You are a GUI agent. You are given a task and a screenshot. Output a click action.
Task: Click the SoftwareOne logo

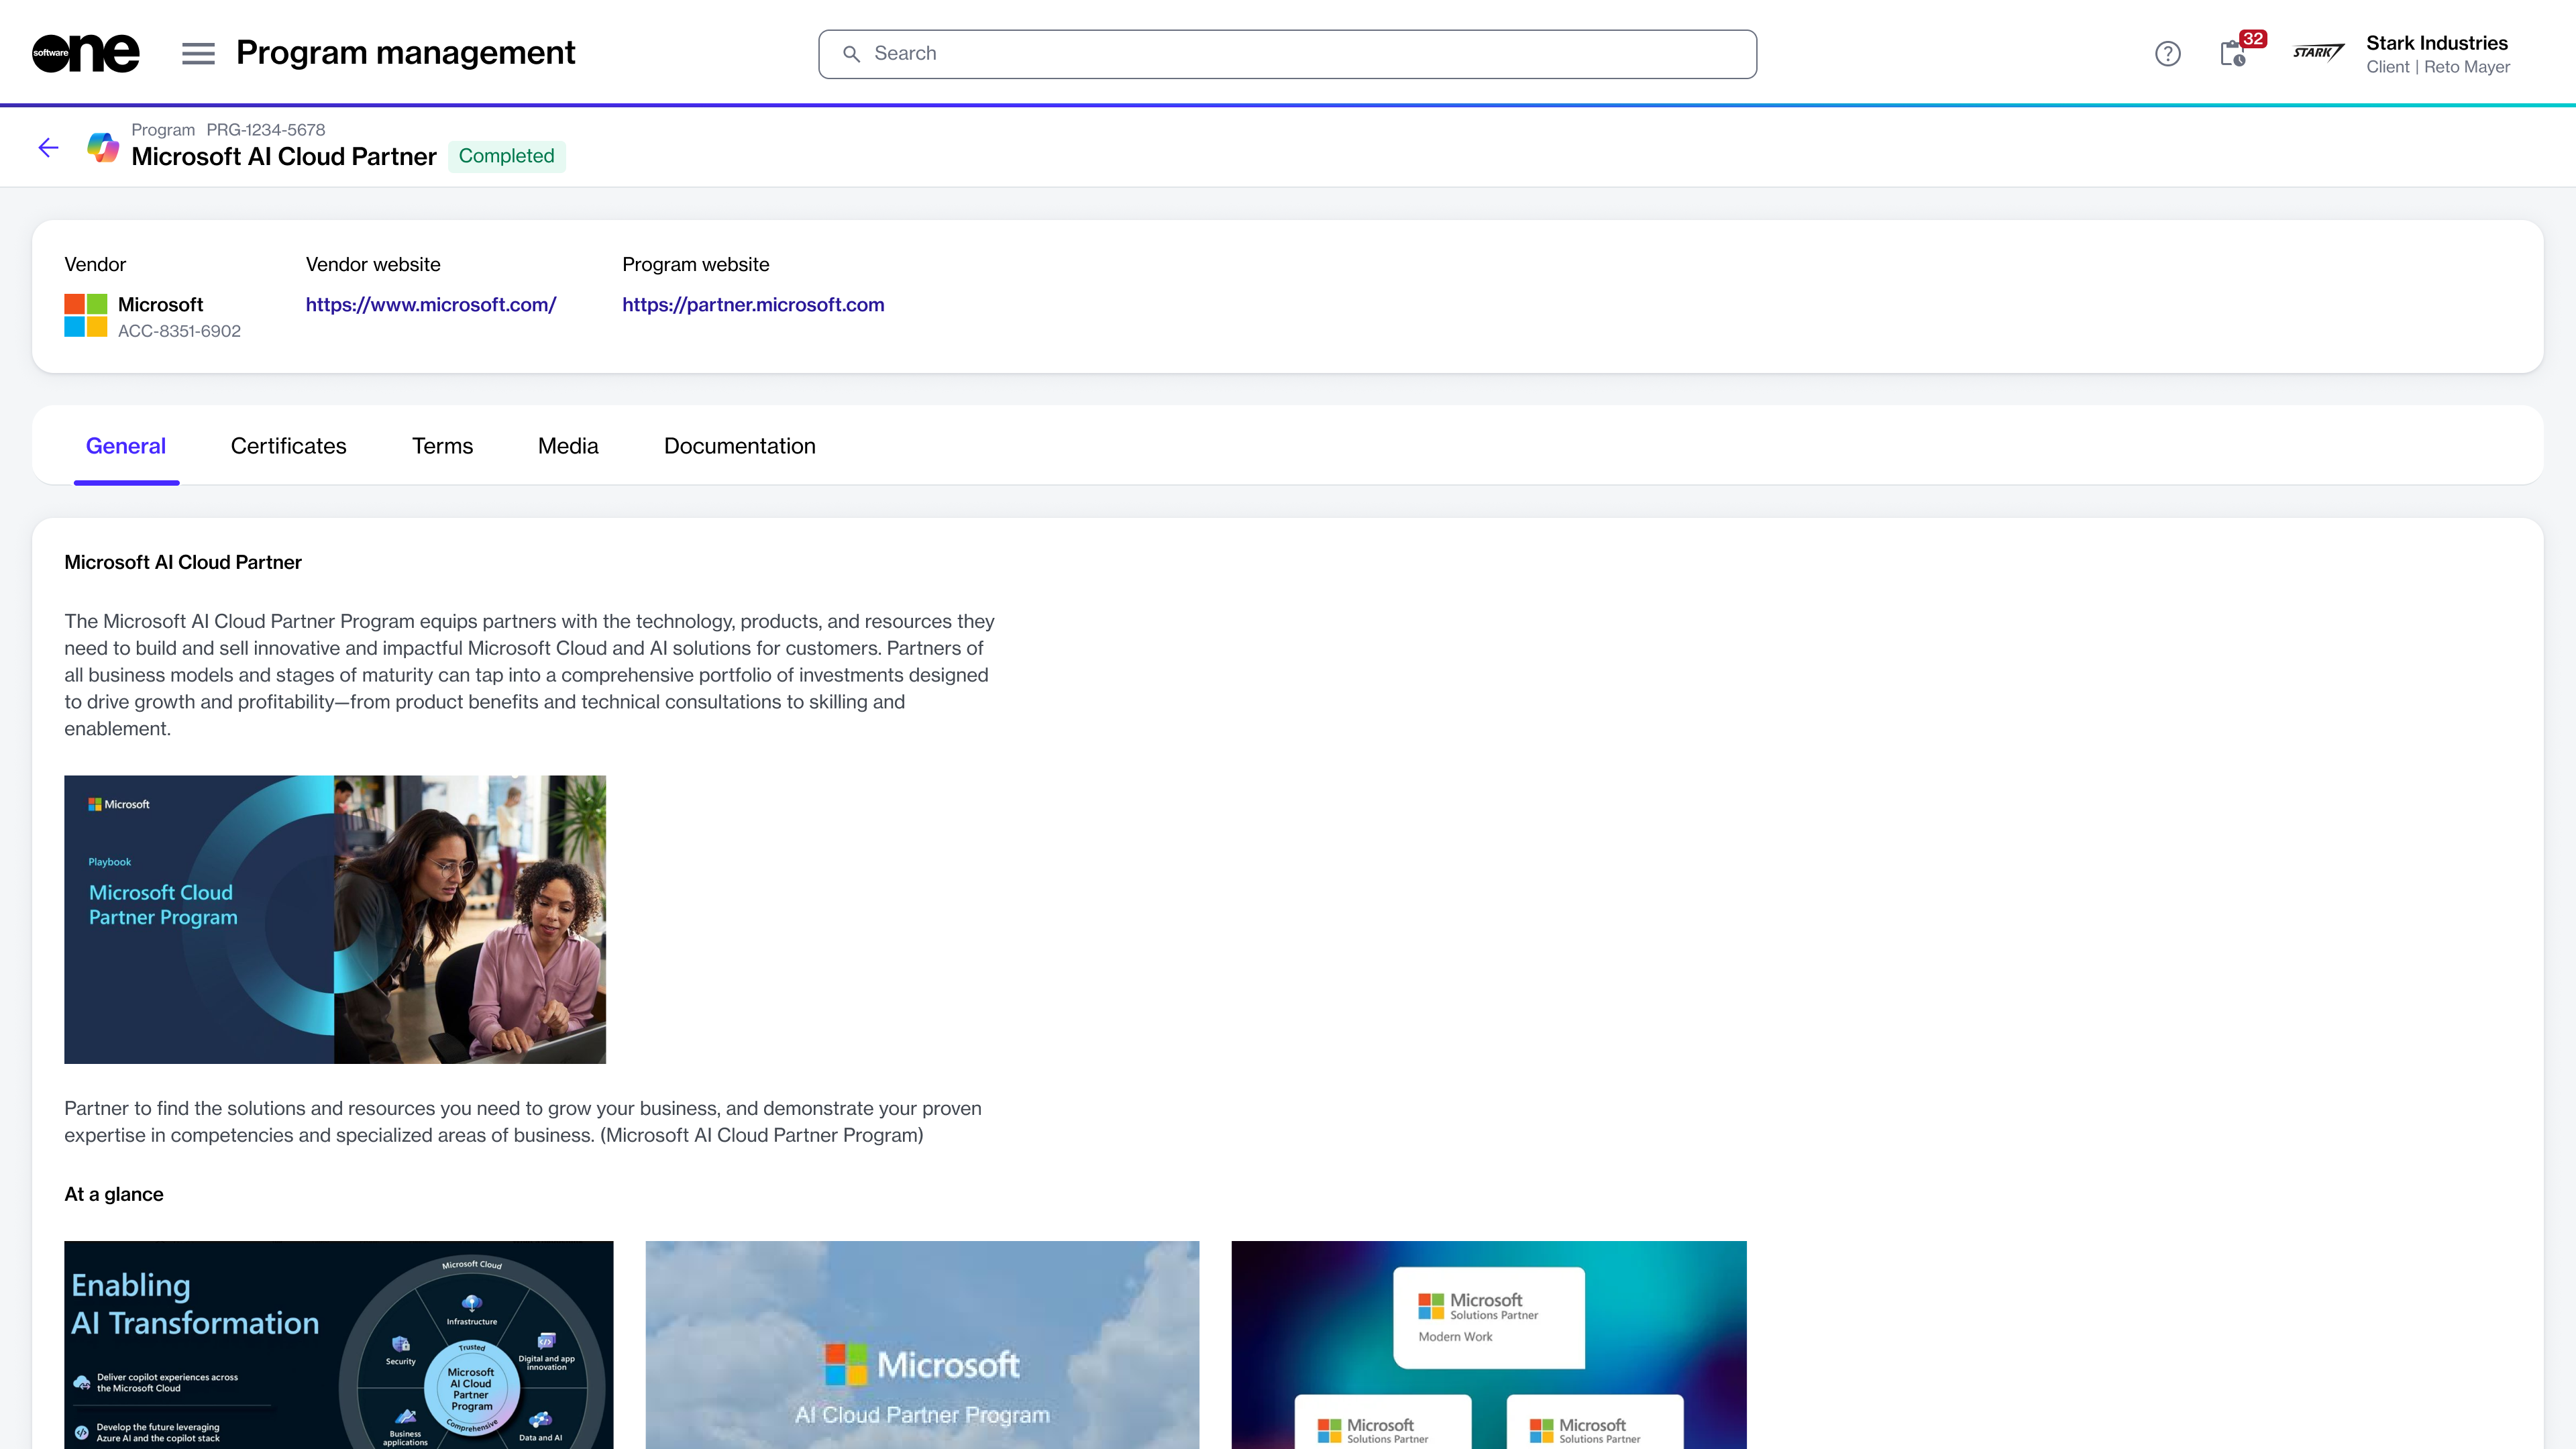point(85,53)
